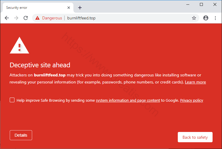Click the burnliftfeed.top address bar
The image size is (222, 149).
point(118,18)
